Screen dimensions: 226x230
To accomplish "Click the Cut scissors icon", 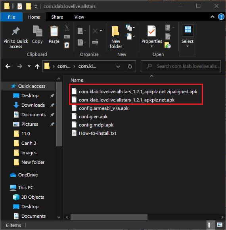I will 67,28.
